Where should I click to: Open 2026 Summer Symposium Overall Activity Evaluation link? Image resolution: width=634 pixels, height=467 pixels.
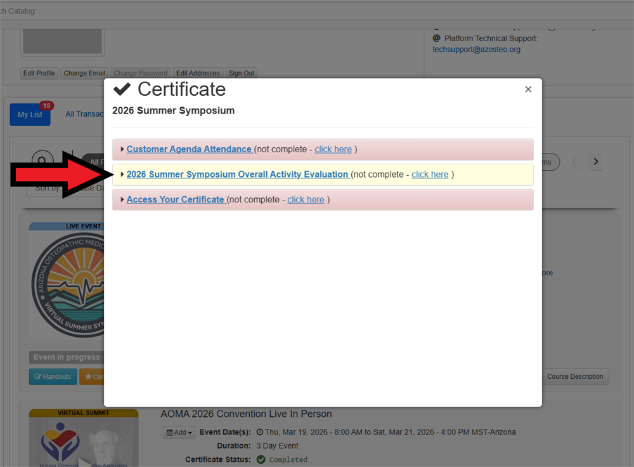point(237,174)
